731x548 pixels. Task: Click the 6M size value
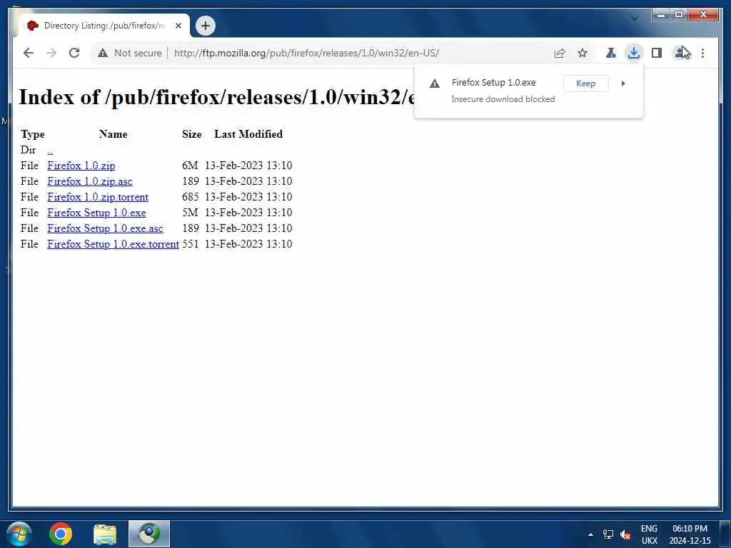pyautogui.click(x=190, y=166)
